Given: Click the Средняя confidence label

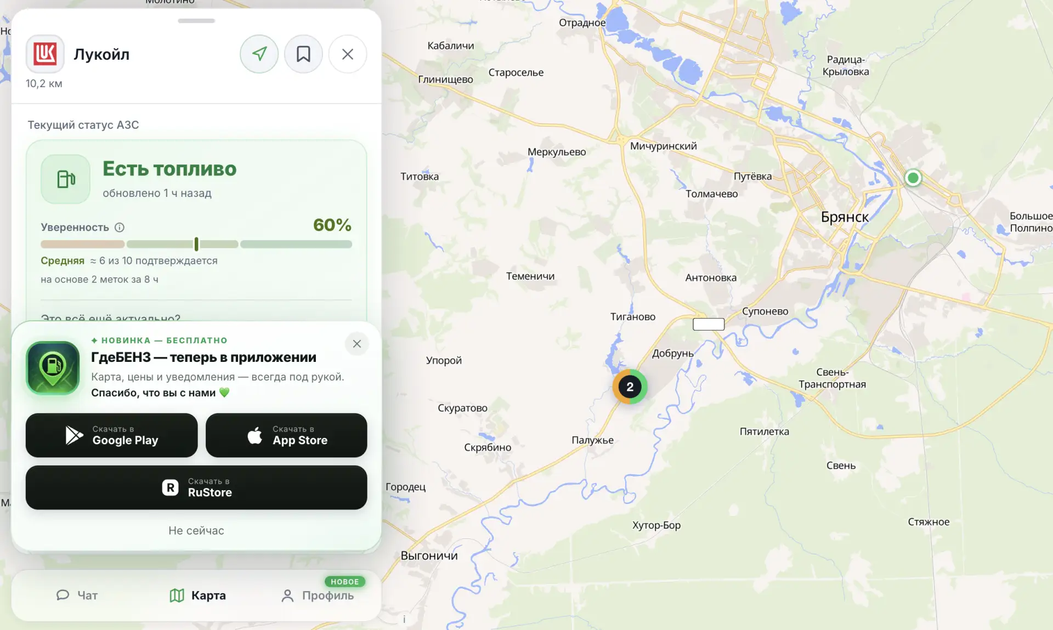Looking at the screenshot, I should tap(63, 260).
